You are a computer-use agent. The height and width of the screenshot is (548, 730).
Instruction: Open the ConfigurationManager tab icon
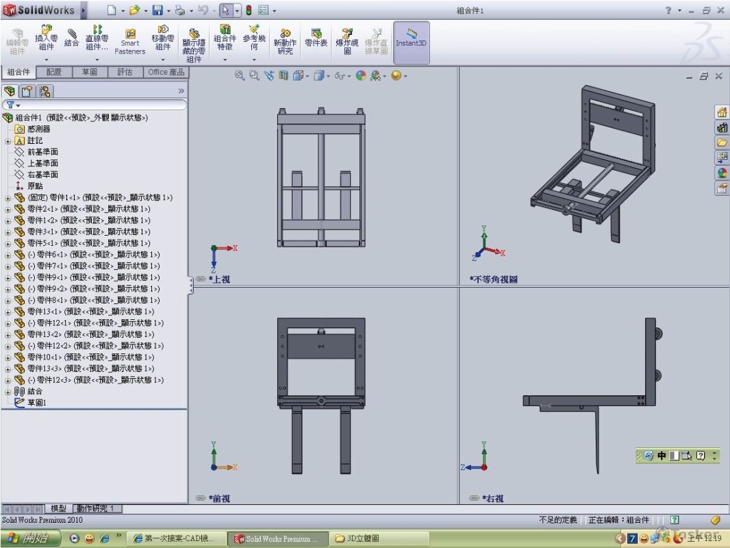(45, 91)
